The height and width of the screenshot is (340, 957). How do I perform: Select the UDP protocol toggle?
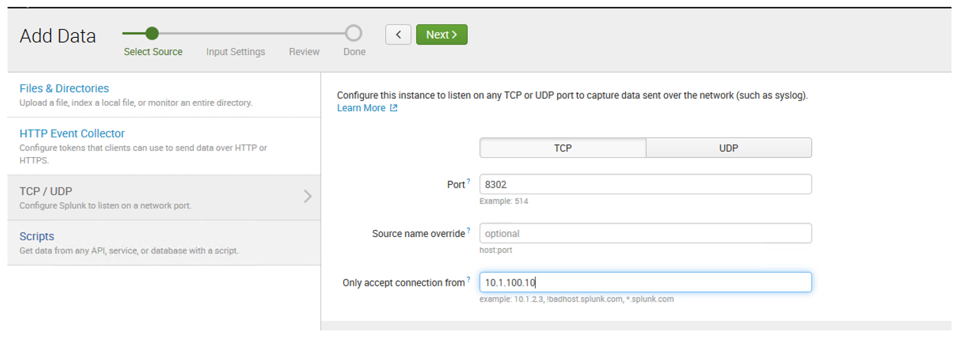729,148
